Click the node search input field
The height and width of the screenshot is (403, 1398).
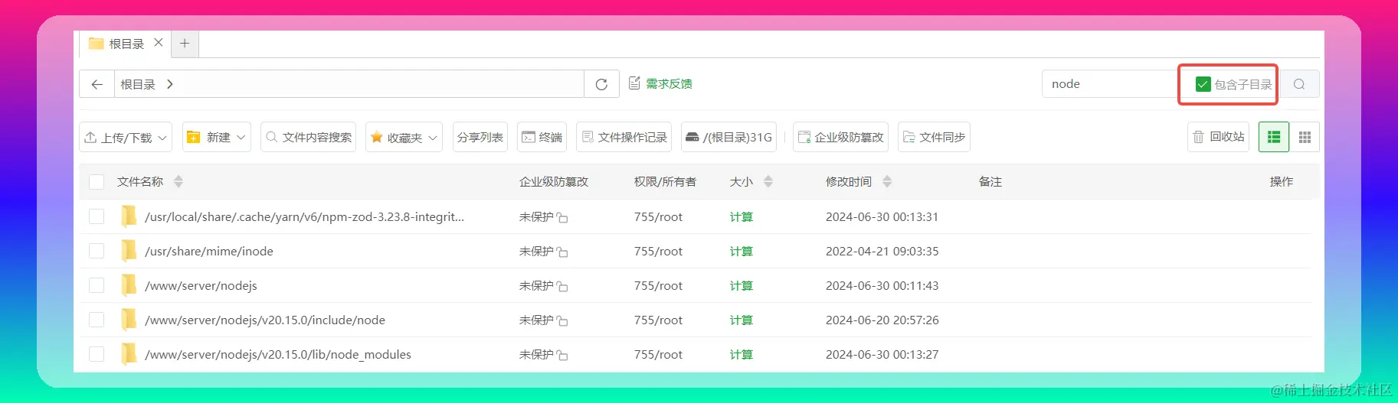pyautogui.click(x=1109, y=84)
